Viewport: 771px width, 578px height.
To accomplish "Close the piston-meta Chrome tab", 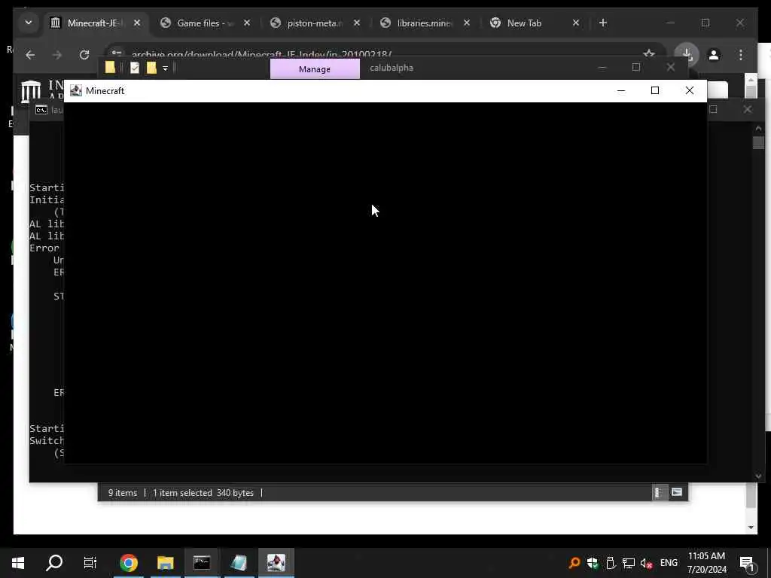I will point(357,23).
